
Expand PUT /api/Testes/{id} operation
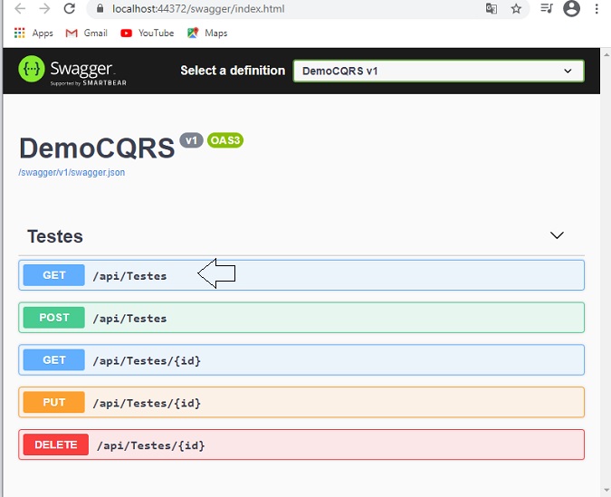(x=301, y=402)
